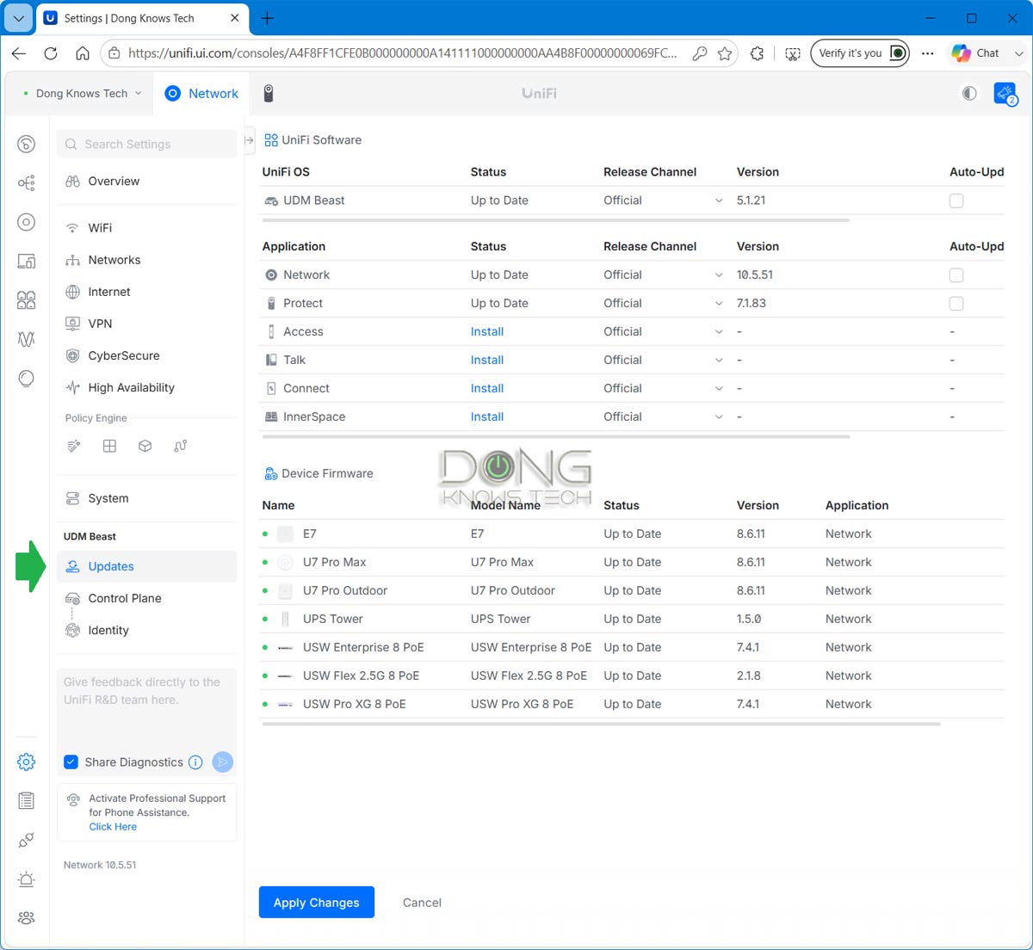Open the Topology icon in left rail
The height and width of the screenshot is (950, 1033).
pos(27,183)
